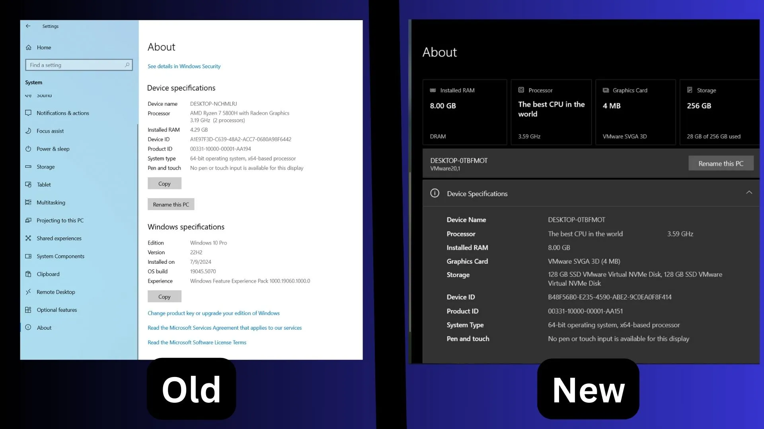
Task: Click the About icon in sidebar
Action: pyautogui.click(x=28, y=327)
